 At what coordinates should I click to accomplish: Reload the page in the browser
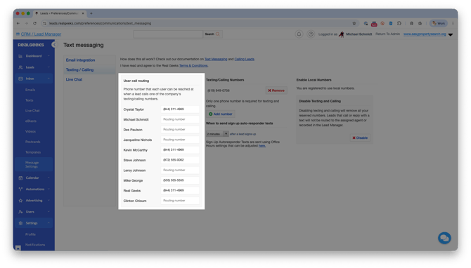[35, 23]
